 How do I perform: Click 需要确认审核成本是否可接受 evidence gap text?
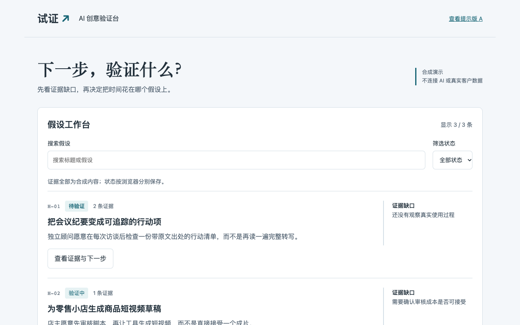pyautogui.click(x=429, y=302)
